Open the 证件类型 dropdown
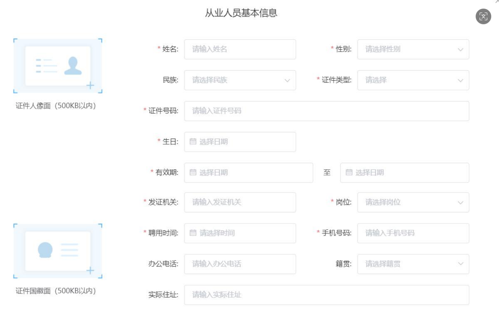 pyautogui.click(x=413, y=80)
